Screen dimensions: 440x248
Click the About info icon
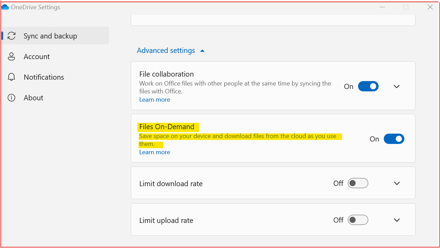[x=11, y=98]
